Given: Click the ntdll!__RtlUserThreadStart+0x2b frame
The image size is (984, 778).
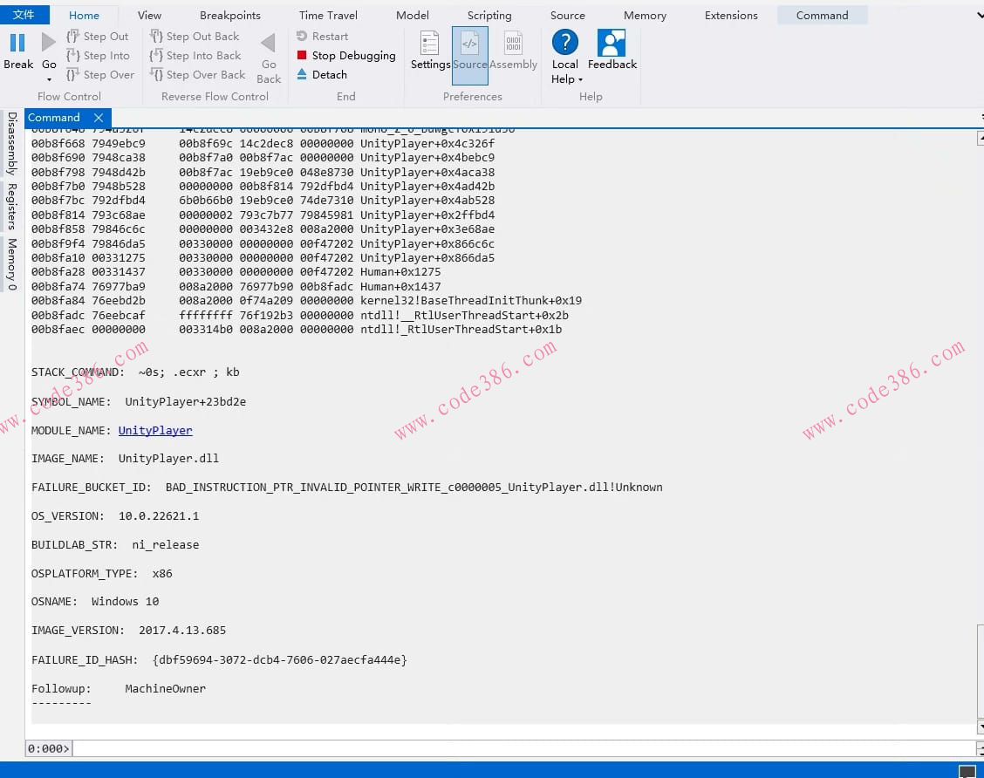Looking at the screenshot, I should 464,315.
